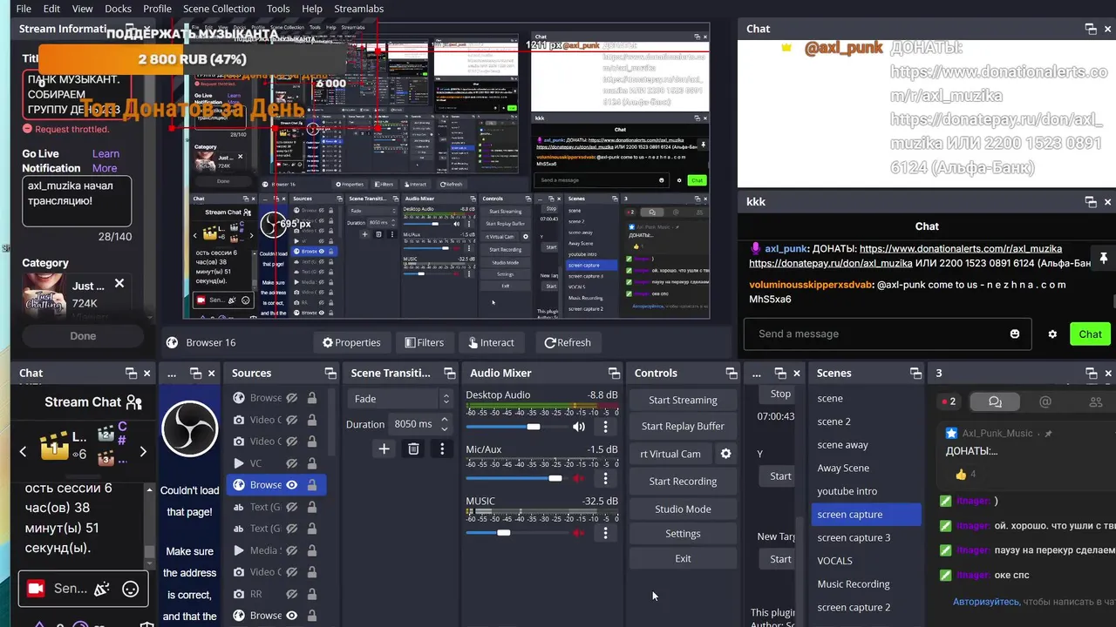Image resolution: width=1116 pixels, height=627 pixels.
Task: Go to next item with Stream Chat right chevron
Action: click(143, 451)
